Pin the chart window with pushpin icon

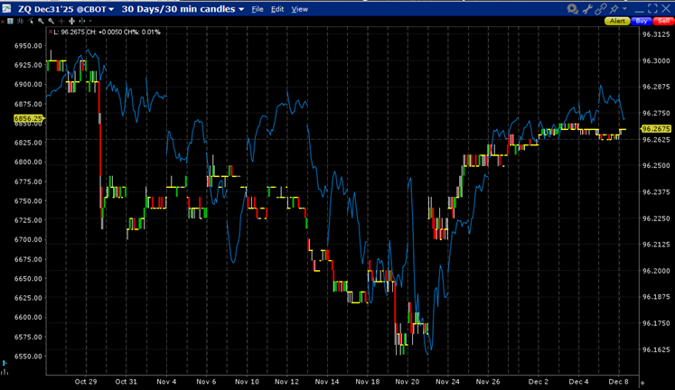pyautogui.click(x=614, y=9)
